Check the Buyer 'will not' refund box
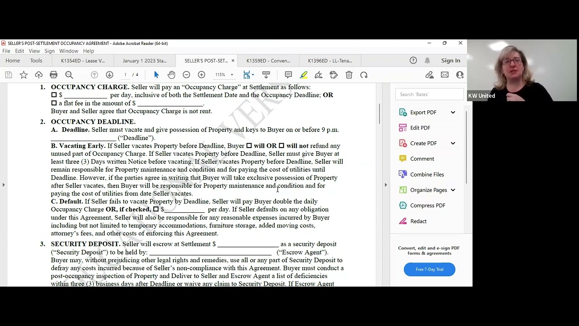Image resolution: width=579 pixels, height=326 pixels. (281, 146)
